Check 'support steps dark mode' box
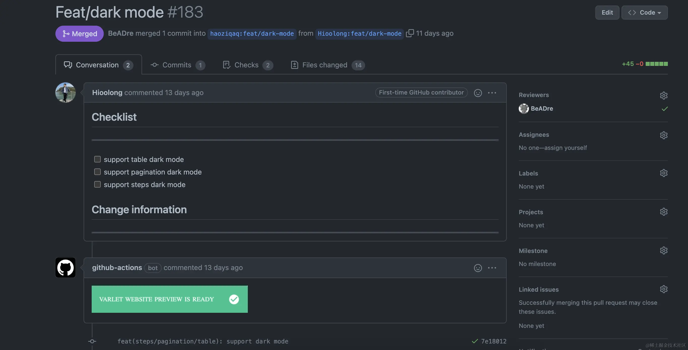 pyautogui.click(x=97, y=185)
